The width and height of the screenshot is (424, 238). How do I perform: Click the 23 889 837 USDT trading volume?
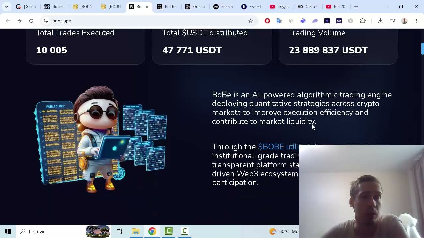click(328, 50)
